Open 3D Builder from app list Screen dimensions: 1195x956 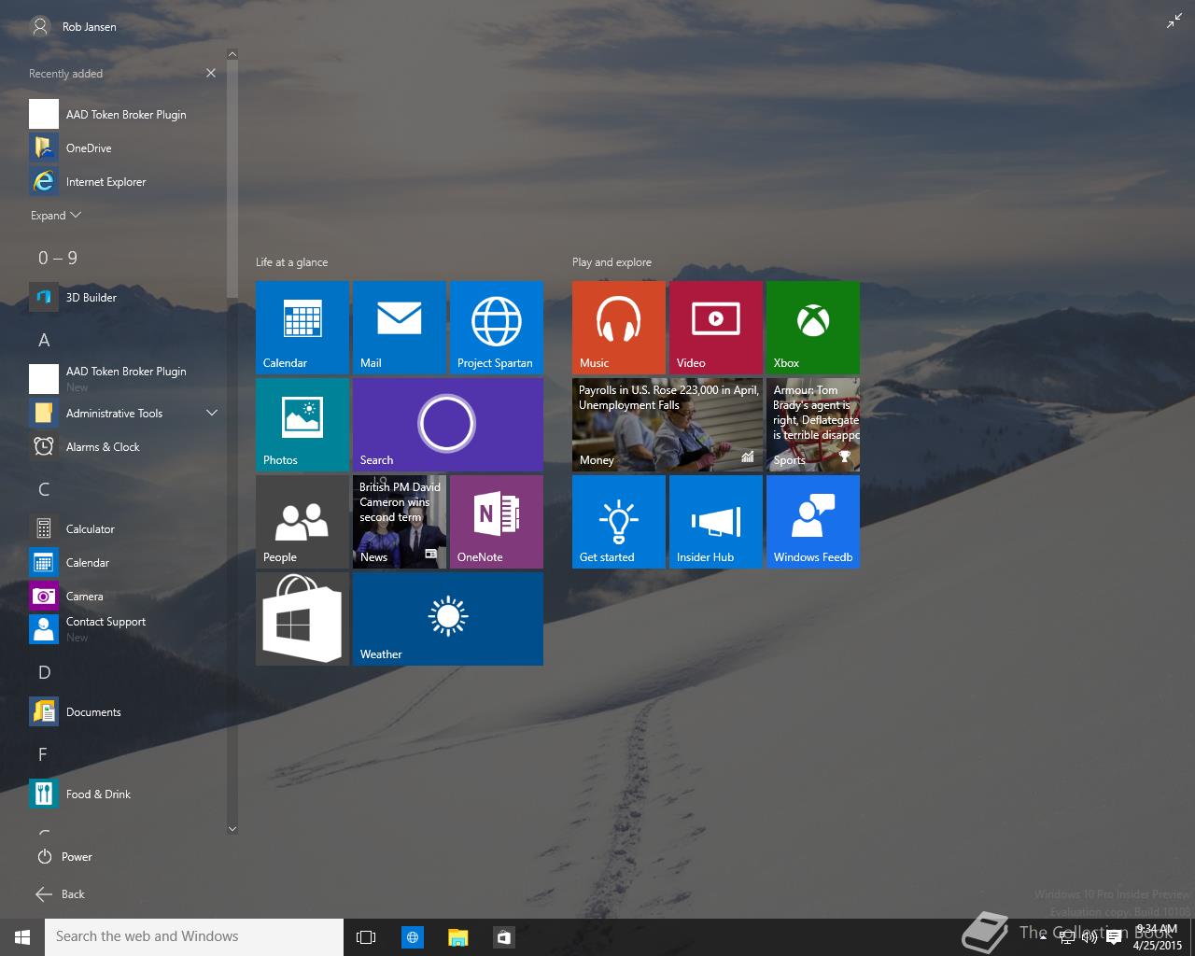(x=126, y=298)
